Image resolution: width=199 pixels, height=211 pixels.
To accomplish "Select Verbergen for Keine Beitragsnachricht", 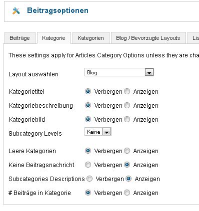I will tap(88, 165).
